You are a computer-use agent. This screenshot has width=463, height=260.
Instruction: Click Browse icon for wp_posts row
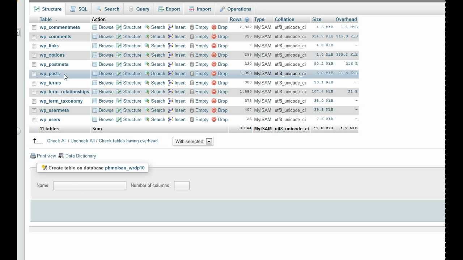(x=95, y=73)
